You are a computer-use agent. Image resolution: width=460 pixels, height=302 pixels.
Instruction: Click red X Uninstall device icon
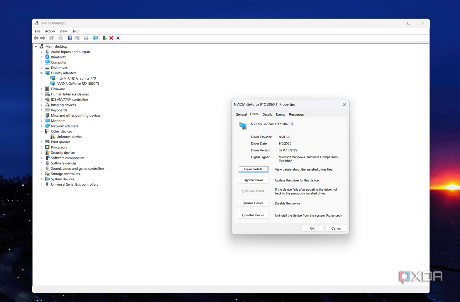pos(111,38)
